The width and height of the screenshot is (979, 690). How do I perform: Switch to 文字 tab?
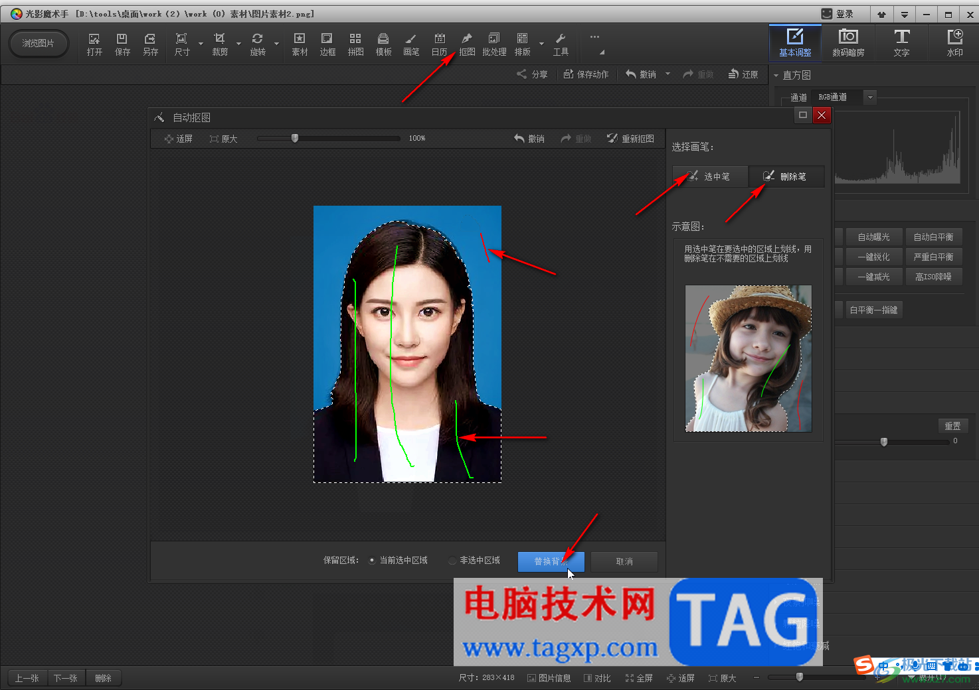(x=901, y=43)
